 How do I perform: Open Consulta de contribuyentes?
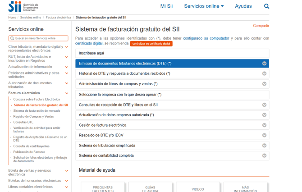point(32,146)
